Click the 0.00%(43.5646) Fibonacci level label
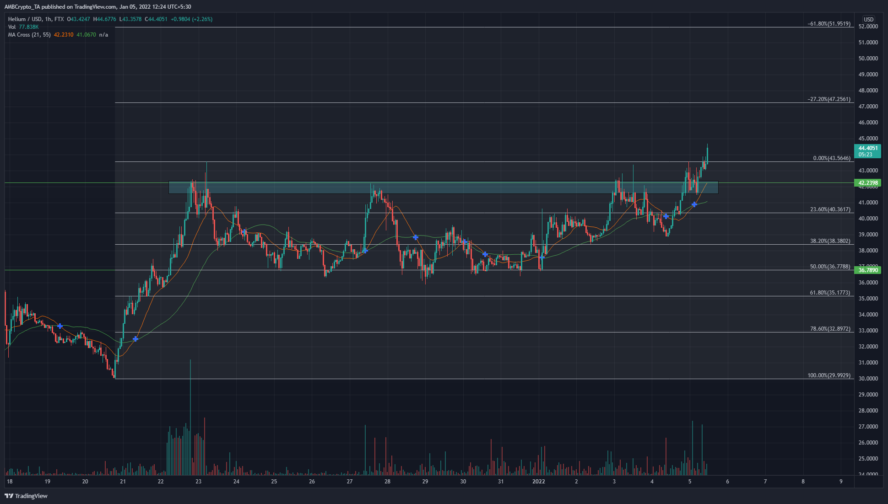This screenshot has width=888, height=504. 831,158
